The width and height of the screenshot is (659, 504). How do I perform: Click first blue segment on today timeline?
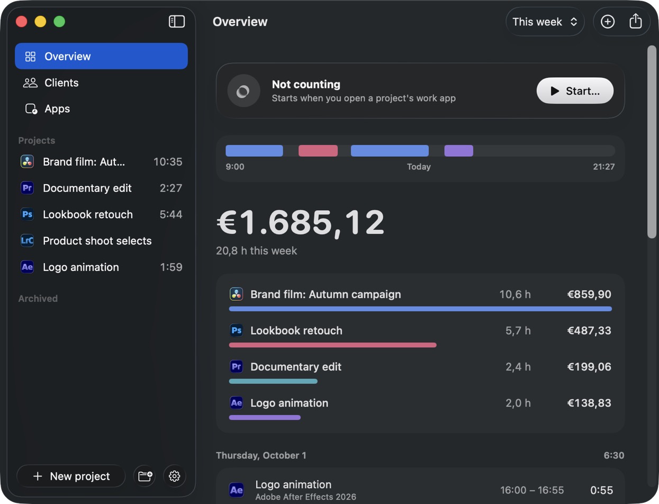click(x=254, y=151)
